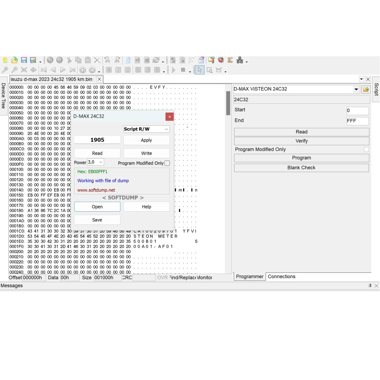Click Program in the Programmer panel
This screenshot has width=380, height=380.
click(301, 158)
